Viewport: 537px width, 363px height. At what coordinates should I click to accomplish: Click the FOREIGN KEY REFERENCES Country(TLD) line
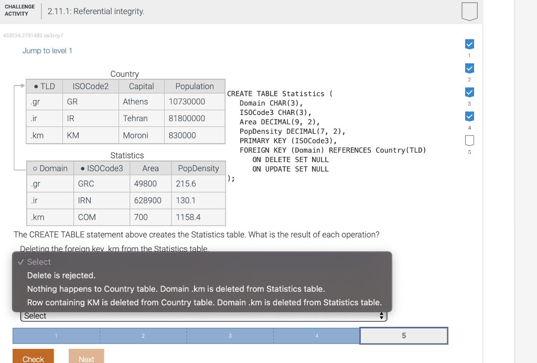[333, 151]
